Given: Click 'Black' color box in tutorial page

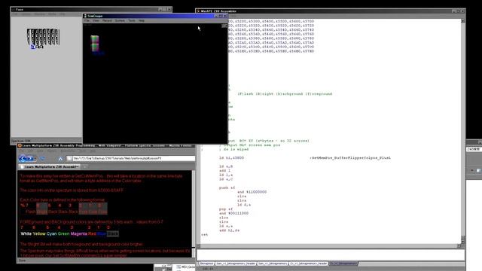Looking at the screenshot, I should (x=112, y=234).
